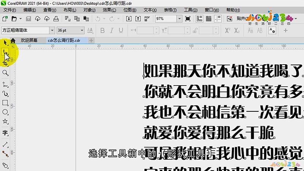Screen dimensions: 304x171
Task: Open the font size dropdown
Action: [x=82, y=30]
